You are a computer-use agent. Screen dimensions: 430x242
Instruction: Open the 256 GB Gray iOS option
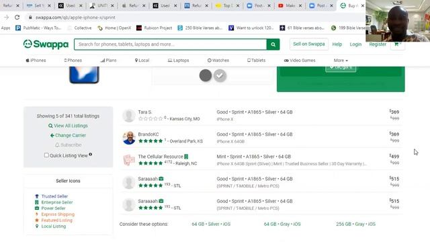point(355,224)
